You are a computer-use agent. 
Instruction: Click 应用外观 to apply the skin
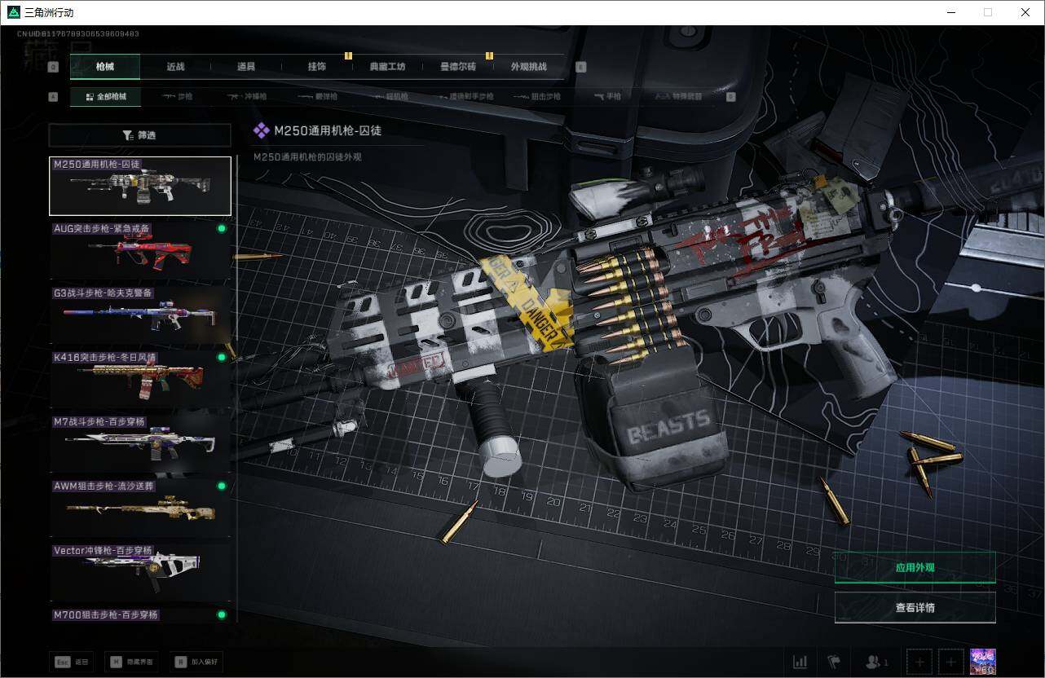click(x=915, y=567)
